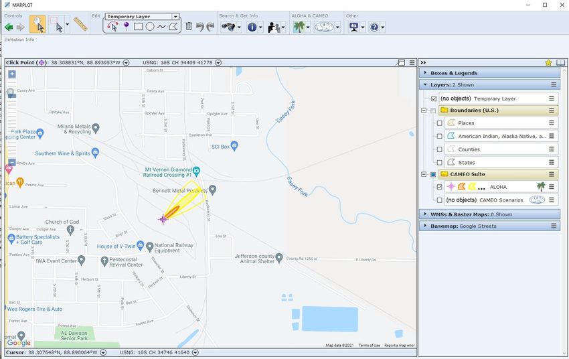The height and width of the screenshot is (359, 569).
Task: Open Boundaries (U.S.) folder menu
Action: pos(551,111)
